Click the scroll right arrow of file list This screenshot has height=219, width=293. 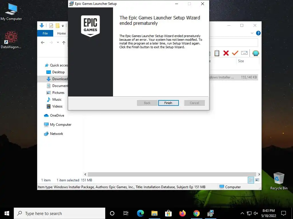(259, 174)
